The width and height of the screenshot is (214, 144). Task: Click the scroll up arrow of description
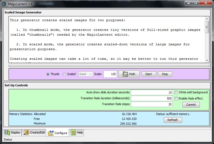click(x=207, y=19)
